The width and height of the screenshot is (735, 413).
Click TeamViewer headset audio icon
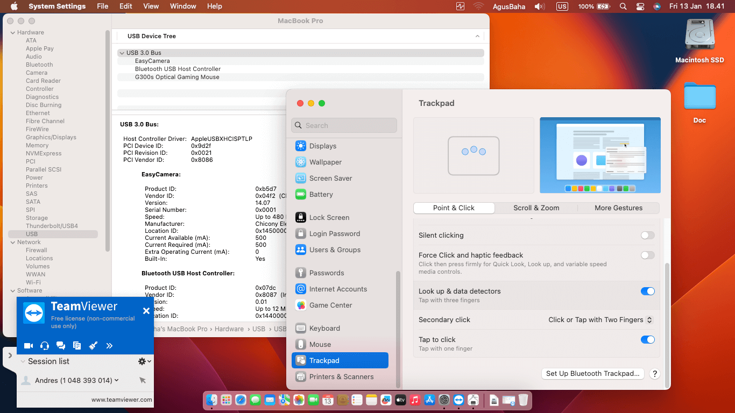point(45,346)
